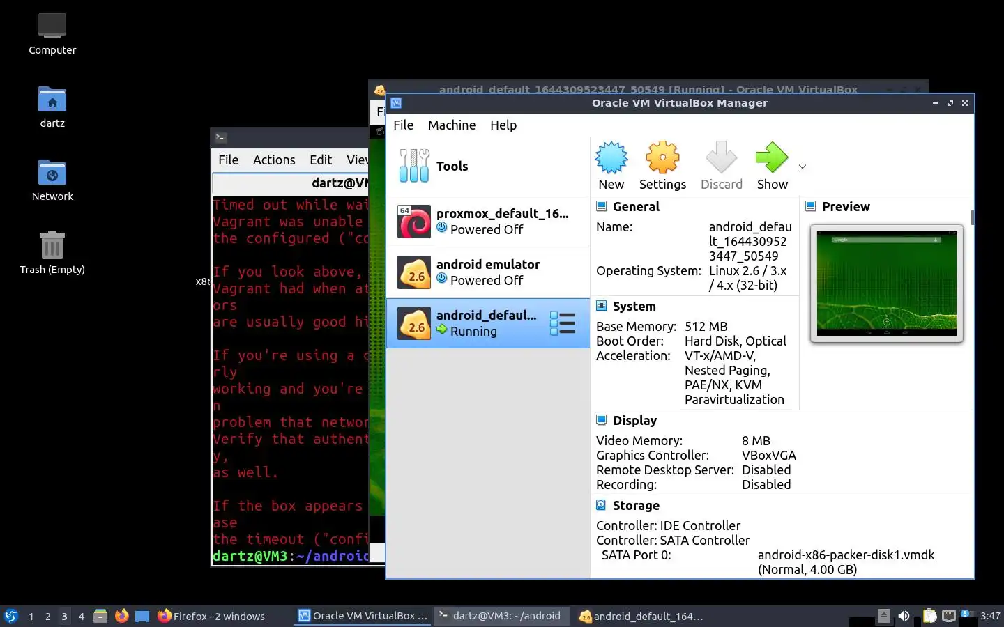Open the File menu in VirtualBox Manager
The height and width of the screenshot is (627, 1004).
coord(403,125)
